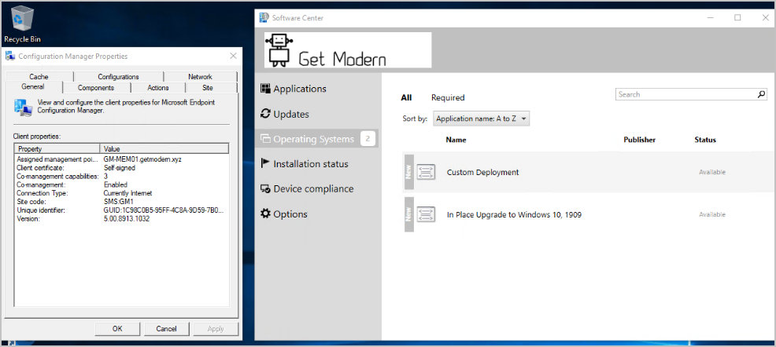Click the Applications grid icon in sidebar
The height and width of the screenshot is (347, 776).
click(x=266, y=89)
